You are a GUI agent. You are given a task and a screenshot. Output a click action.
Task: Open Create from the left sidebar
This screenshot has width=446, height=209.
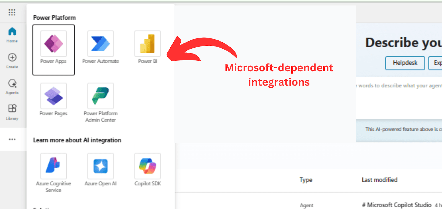[x=12, y=61]
